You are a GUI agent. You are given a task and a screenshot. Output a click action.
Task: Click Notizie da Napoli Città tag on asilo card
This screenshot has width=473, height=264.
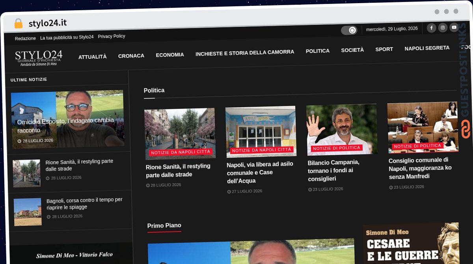coord(262,150)
